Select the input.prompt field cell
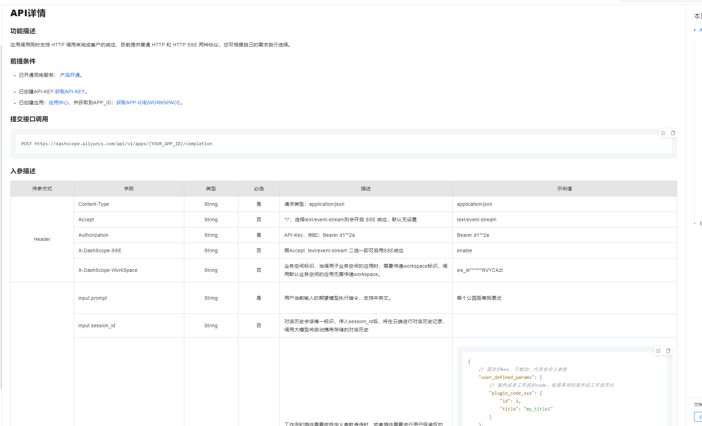 coord(129,298)
